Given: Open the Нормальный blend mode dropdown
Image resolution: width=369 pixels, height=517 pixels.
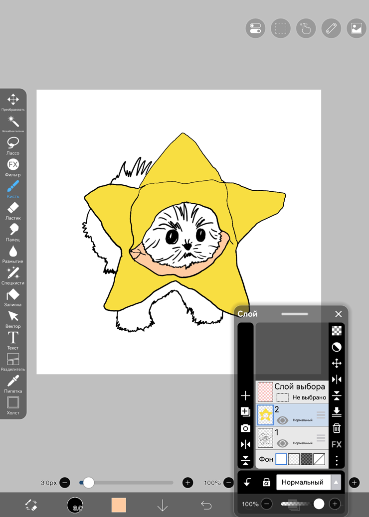Looking at the screenshot, I should pos(303,482).
